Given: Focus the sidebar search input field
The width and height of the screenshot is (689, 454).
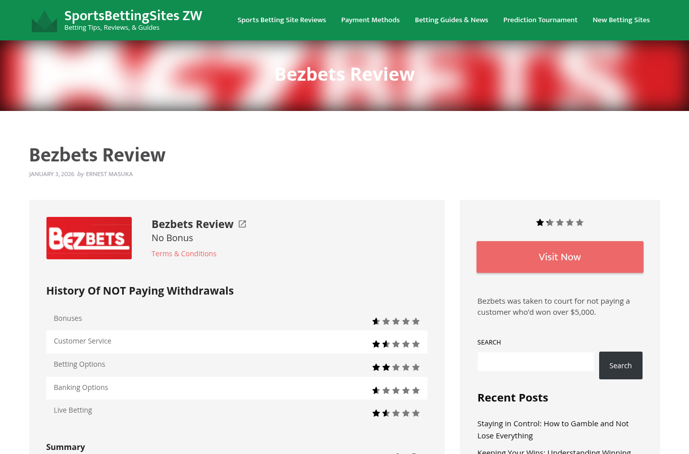Looking at the screenshot, I should pyautogui.click(x=536, y=362).
